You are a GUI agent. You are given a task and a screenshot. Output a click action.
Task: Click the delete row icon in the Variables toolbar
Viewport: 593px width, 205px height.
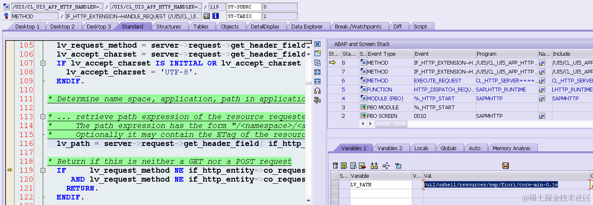pos(362,165)
